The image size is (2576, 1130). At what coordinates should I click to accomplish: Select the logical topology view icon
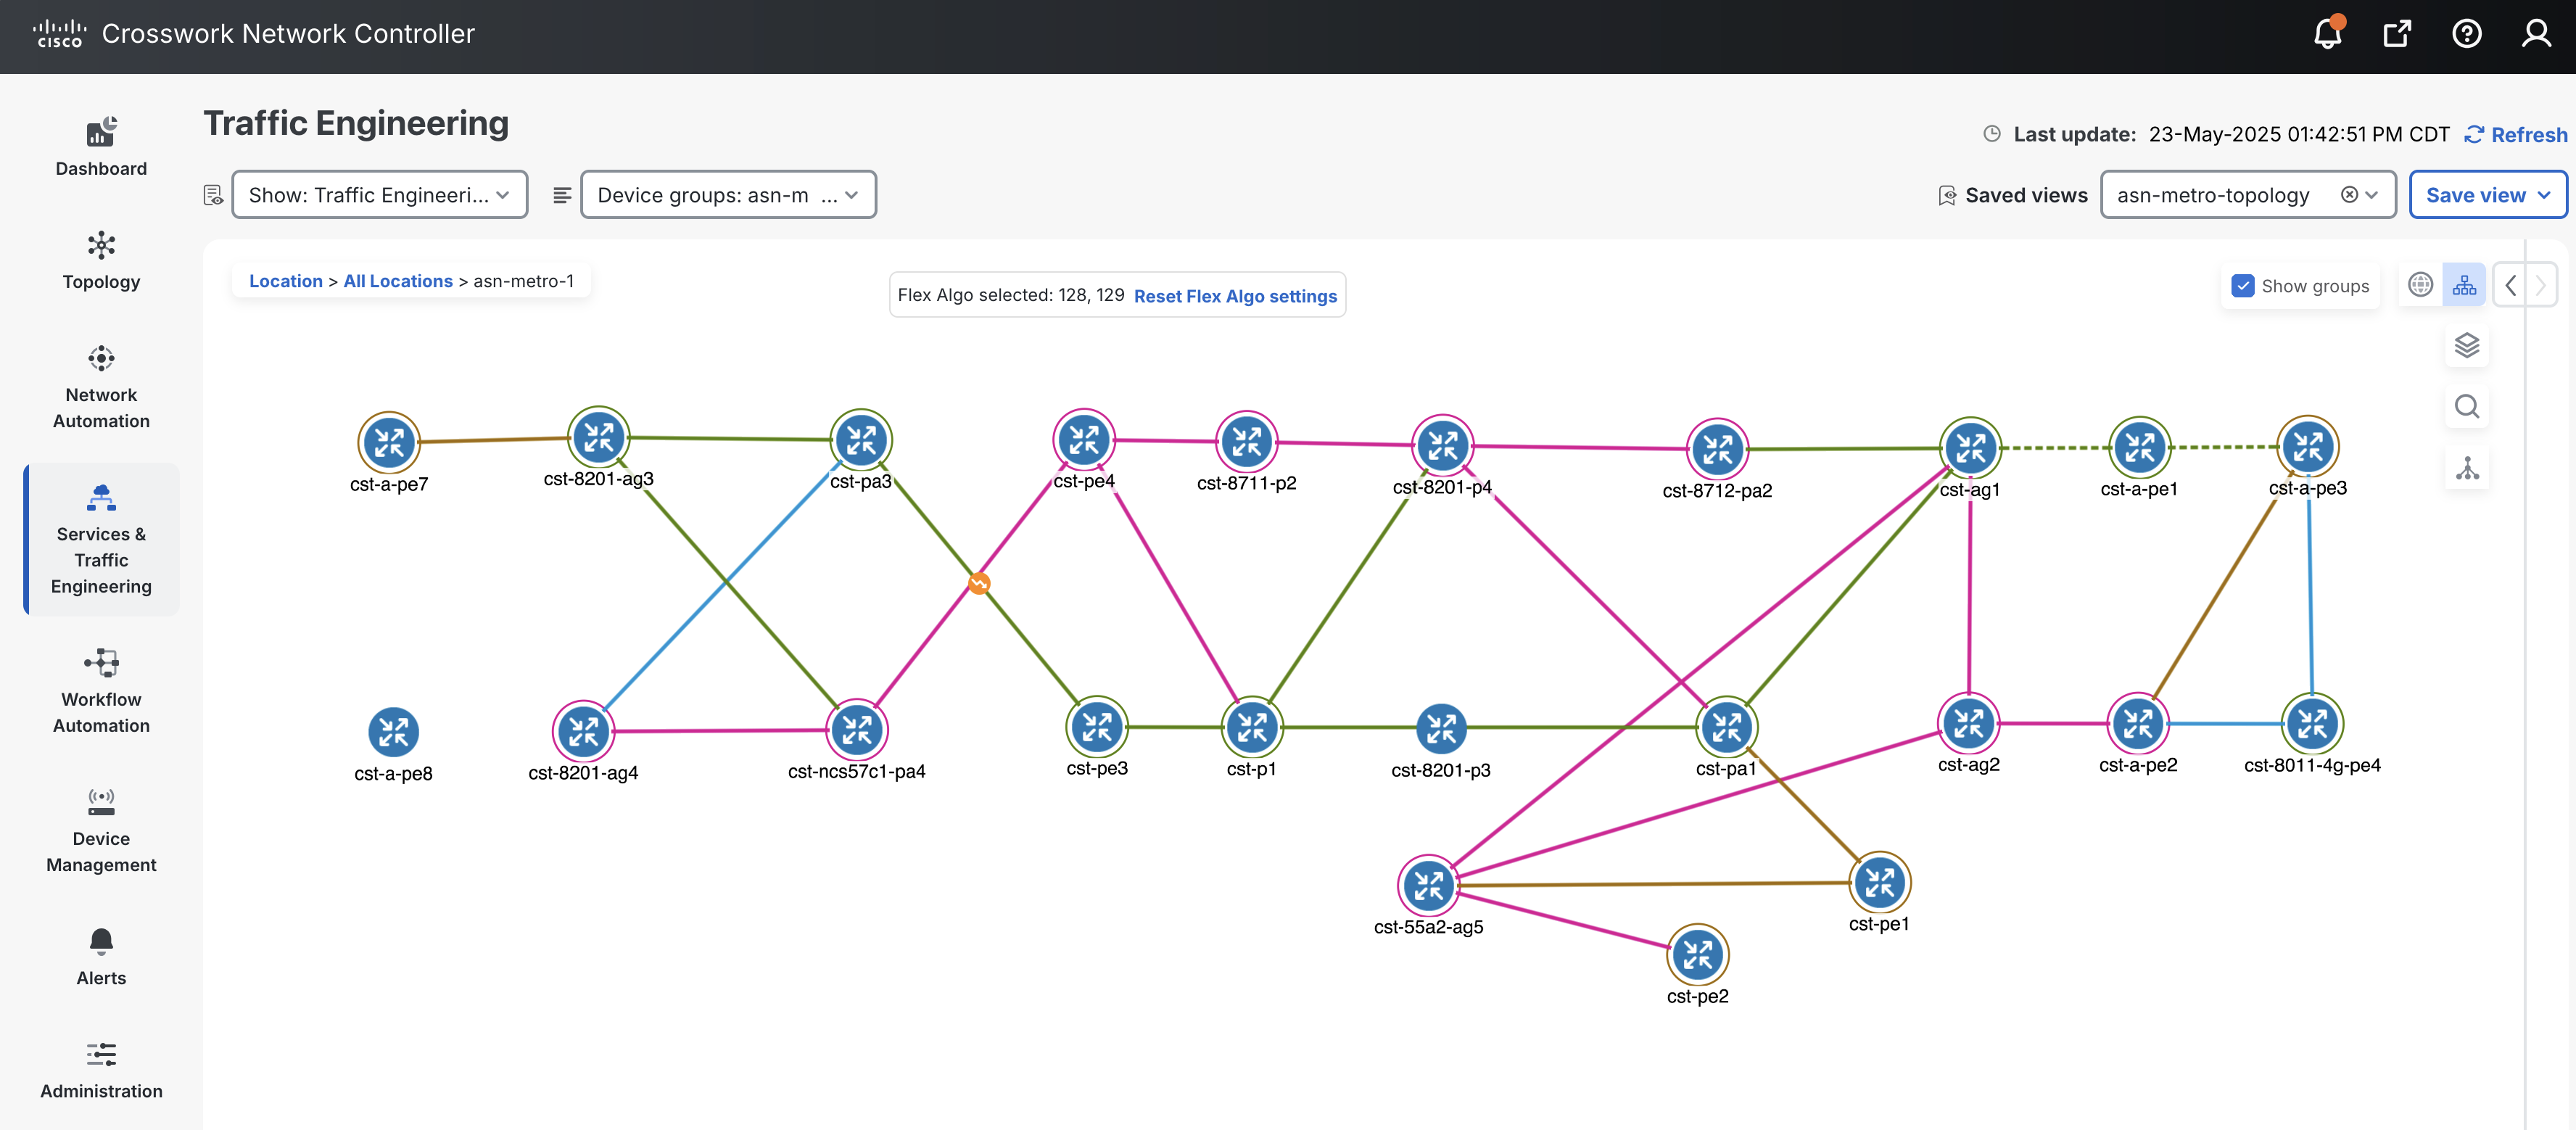coord(2464,285)
